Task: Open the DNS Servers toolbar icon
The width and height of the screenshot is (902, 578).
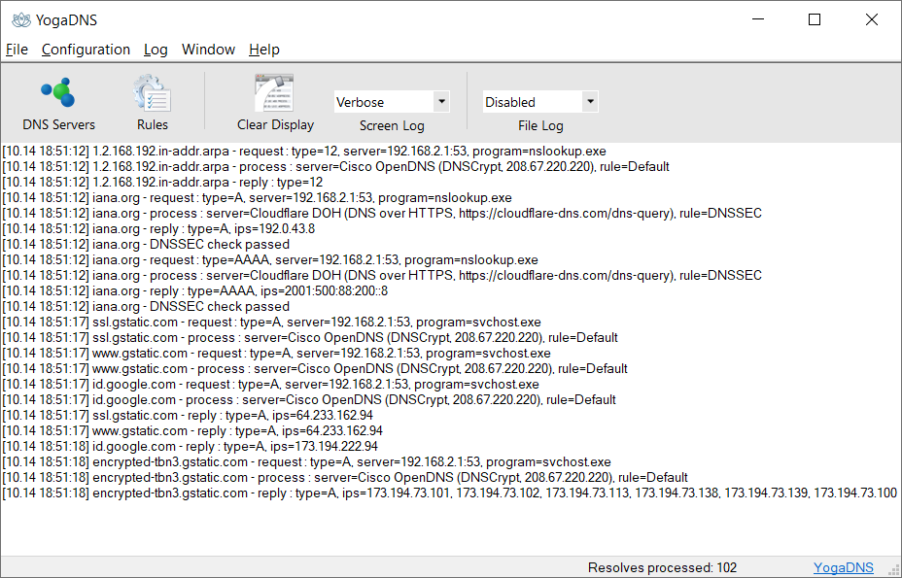Action: 58,94
